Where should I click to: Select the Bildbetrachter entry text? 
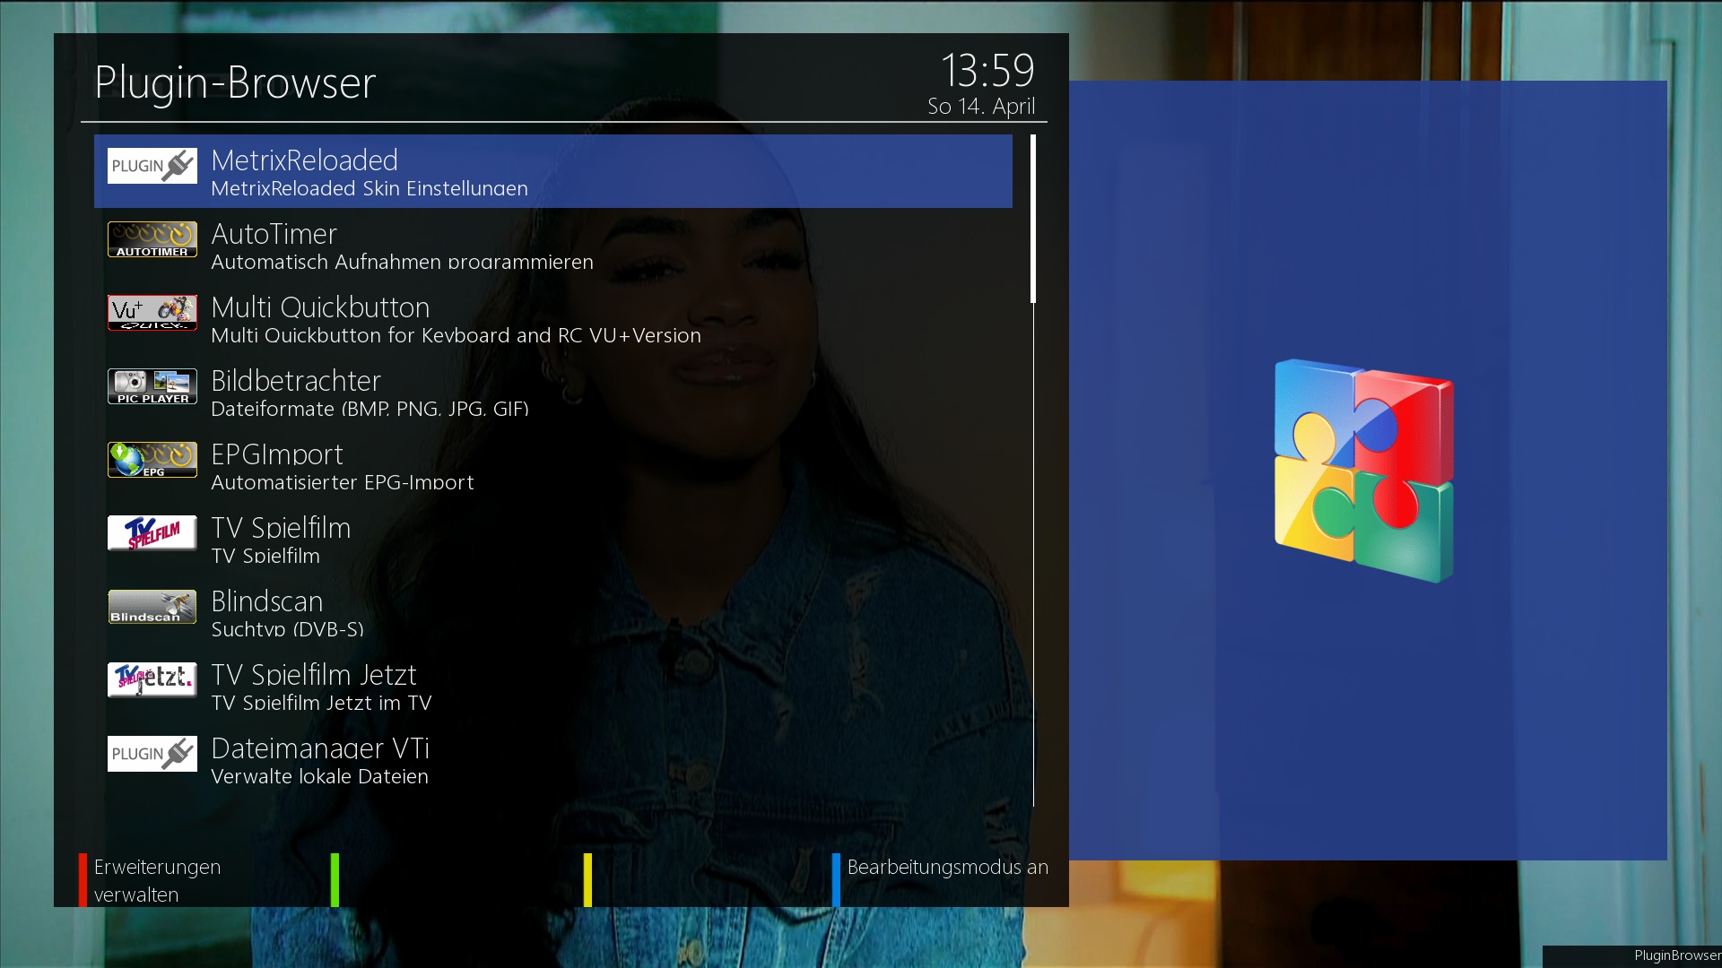click(x=296, y=381)
